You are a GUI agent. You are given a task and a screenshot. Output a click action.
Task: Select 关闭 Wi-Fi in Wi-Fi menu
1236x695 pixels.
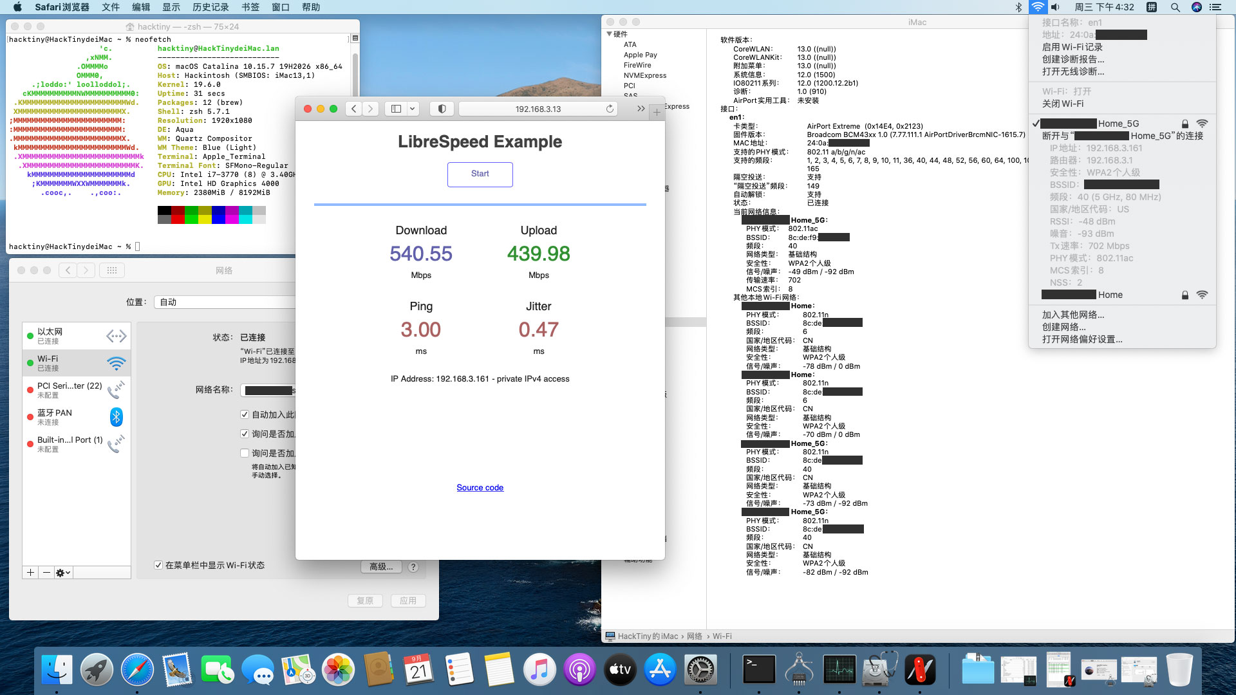pos(1062,104)
